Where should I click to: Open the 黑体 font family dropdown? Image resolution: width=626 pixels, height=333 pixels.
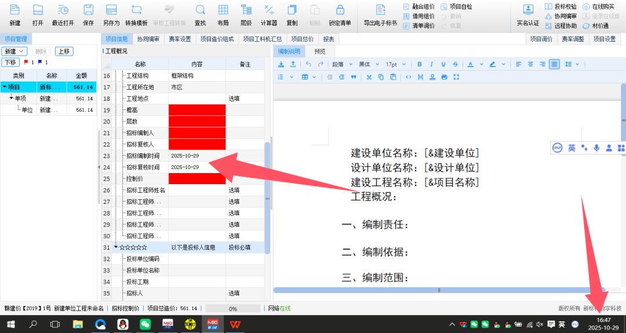coord(369,64)
